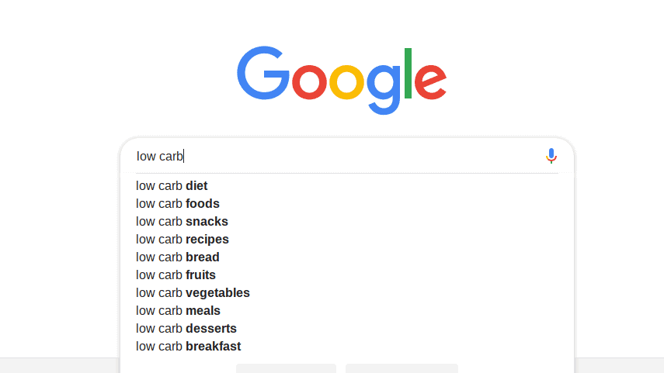
Task: Click the blue capital G of the logo
Action: (x=263, y=73)
